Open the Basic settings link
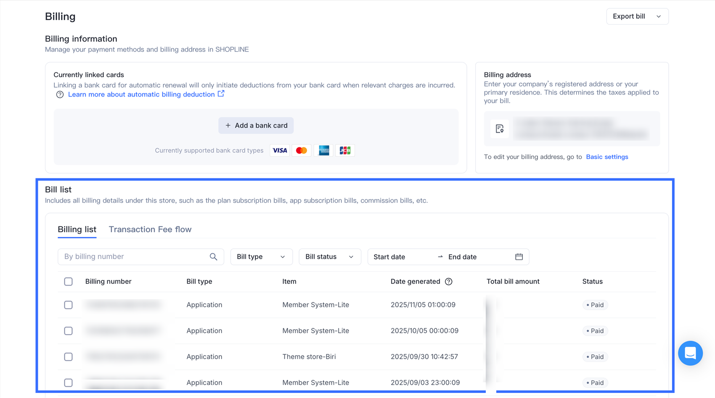 pyautogui.click(x=606, y=157)
